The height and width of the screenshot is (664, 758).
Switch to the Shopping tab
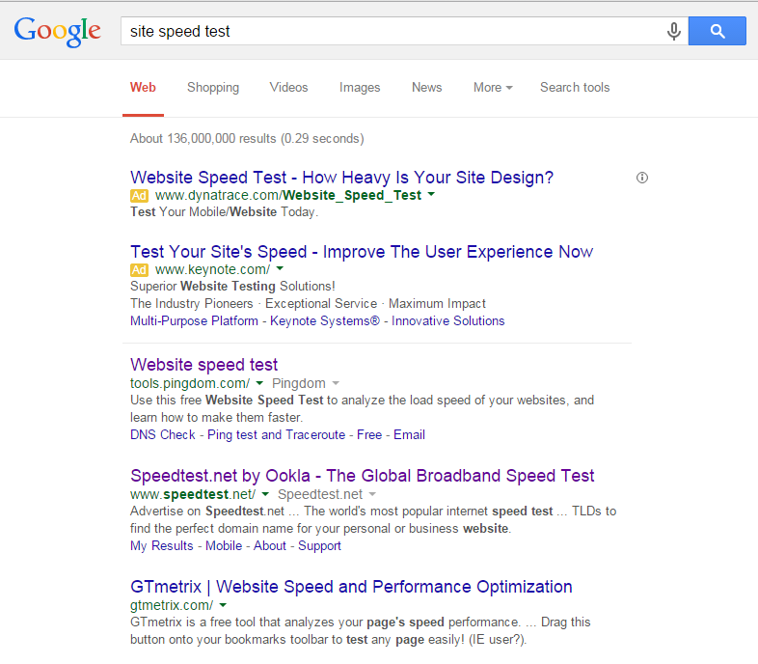tap(213, 88)
